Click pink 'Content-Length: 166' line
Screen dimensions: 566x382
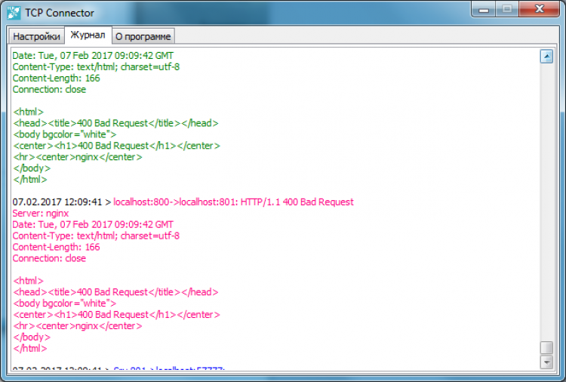click(56, 247)
